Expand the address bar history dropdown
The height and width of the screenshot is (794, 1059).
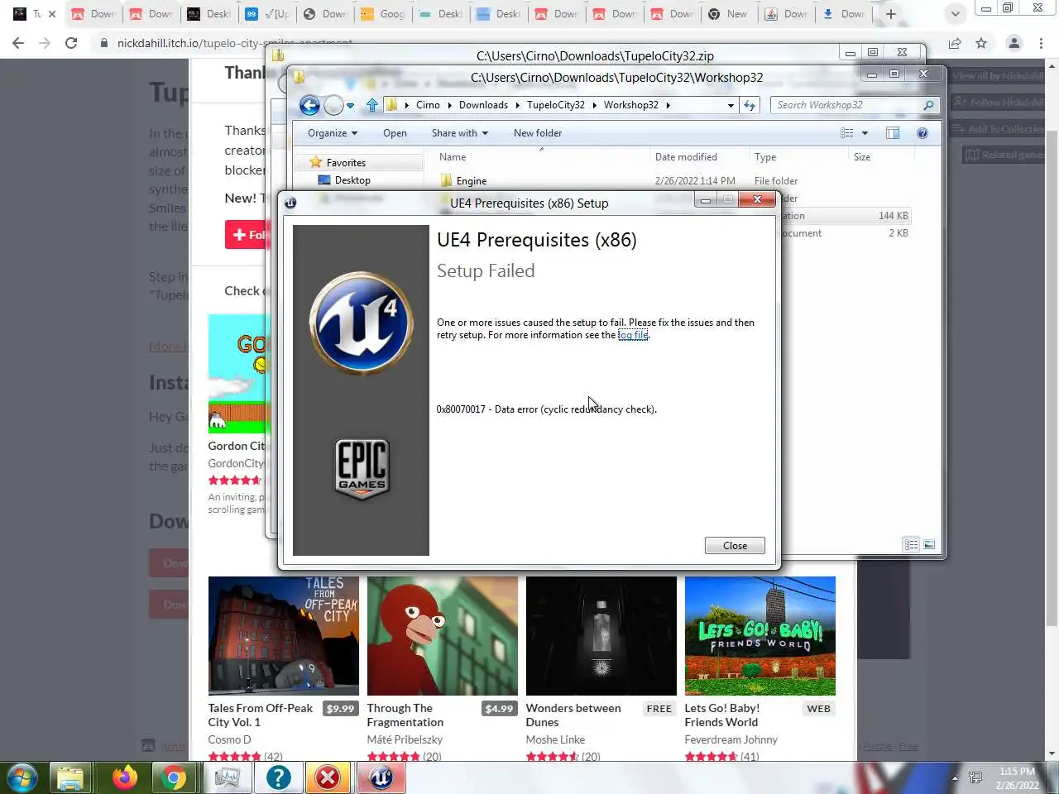(731, 105)
